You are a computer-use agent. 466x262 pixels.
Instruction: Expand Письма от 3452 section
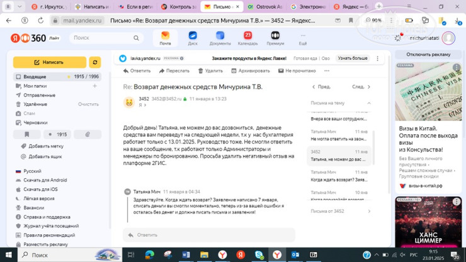[369, 212]
